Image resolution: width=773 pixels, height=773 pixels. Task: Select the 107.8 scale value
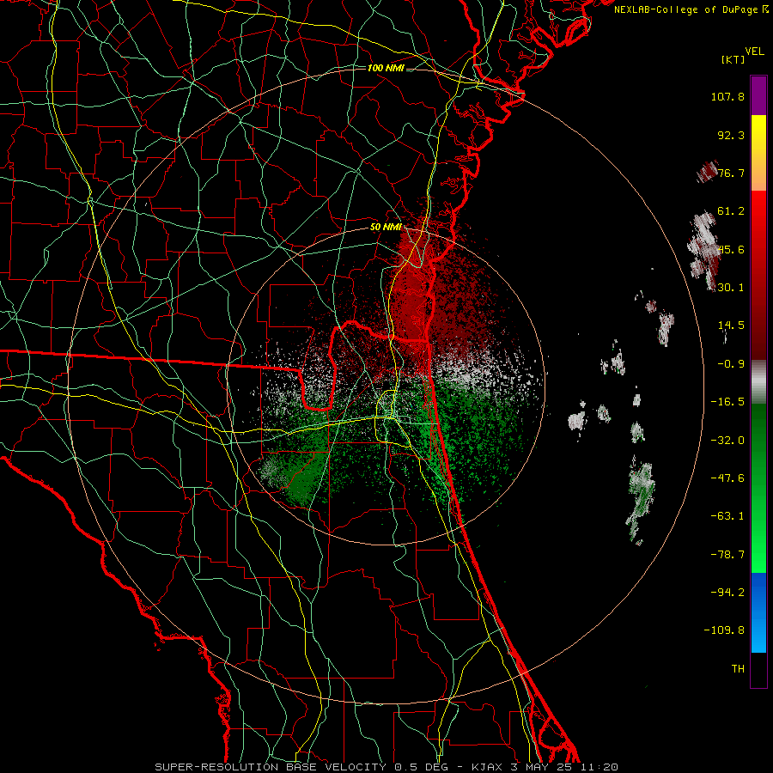(727, 96)
